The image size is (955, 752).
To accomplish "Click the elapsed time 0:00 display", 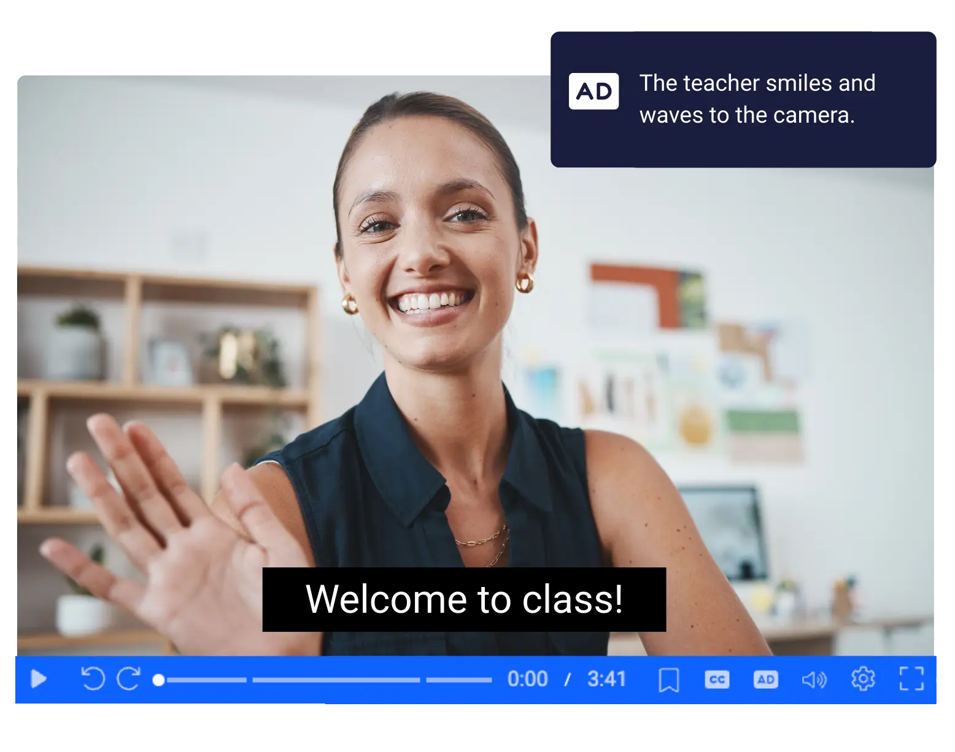I will [528, 679].
